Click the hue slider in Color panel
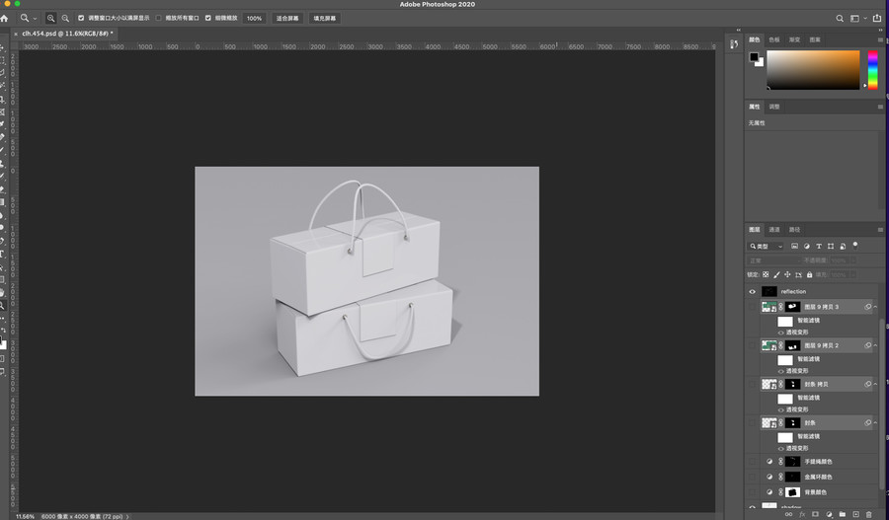 [x=872, y=70]
